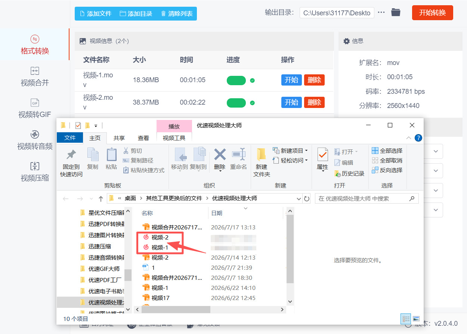Open the address bar history dropdown
This screenshot has height=334, width=467.
[x=299, y=199]
